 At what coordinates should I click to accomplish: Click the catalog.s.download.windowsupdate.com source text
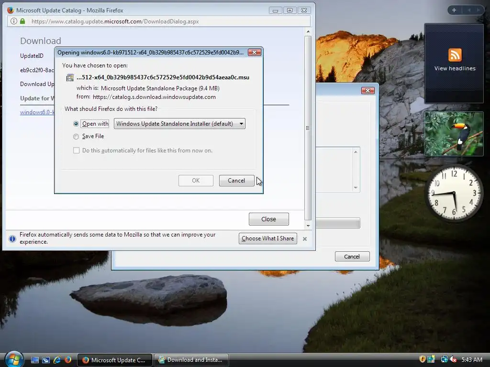click(x=154, y=97)
